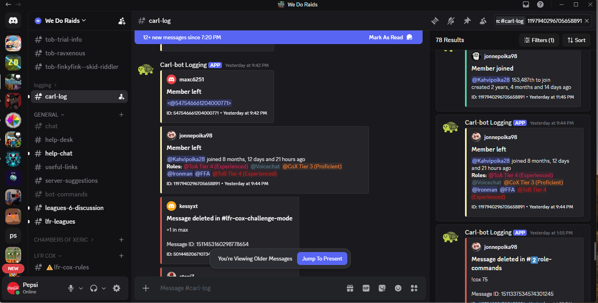This screenshot has width=598, height=303.
Task: Create channel plus next to GENERAL
Action: pos(121,115)
